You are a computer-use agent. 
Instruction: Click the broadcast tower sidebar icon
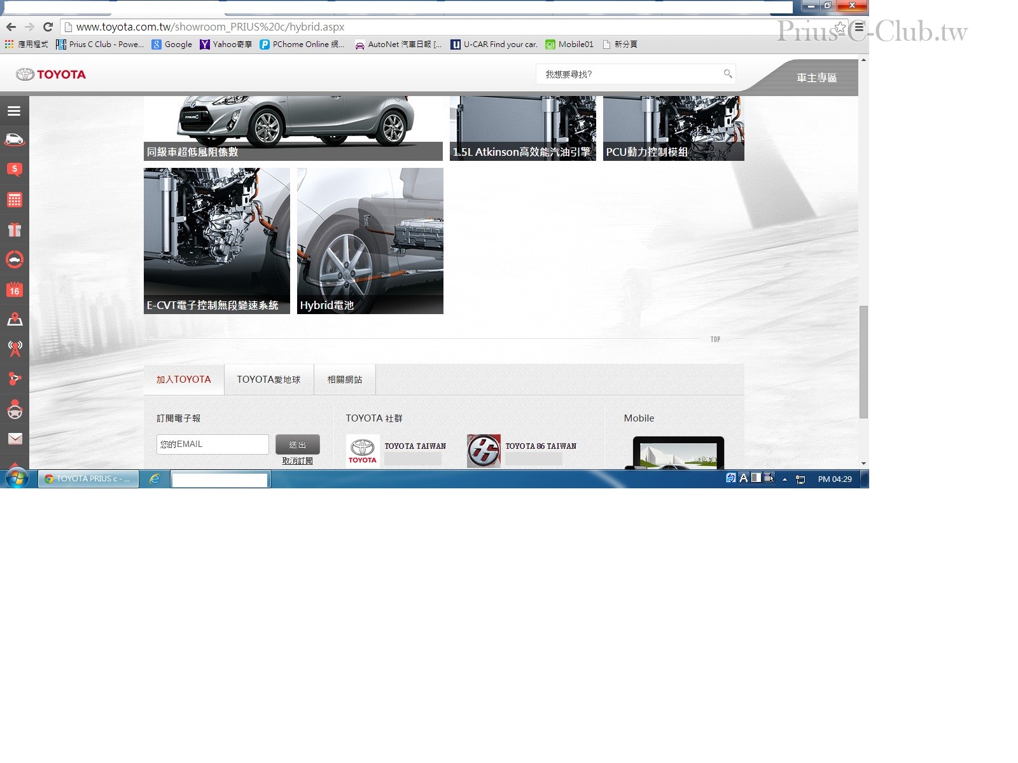14,348
